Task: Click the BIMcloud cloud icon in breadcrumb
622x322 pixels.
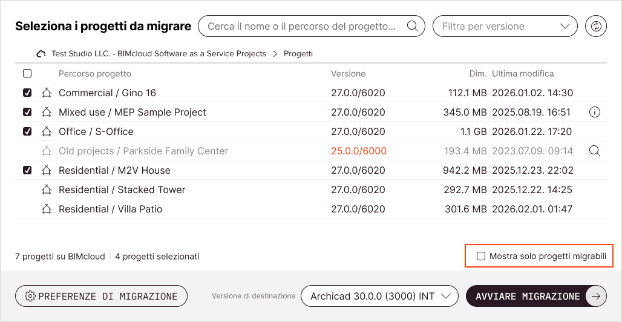Action: click(41, 54)
